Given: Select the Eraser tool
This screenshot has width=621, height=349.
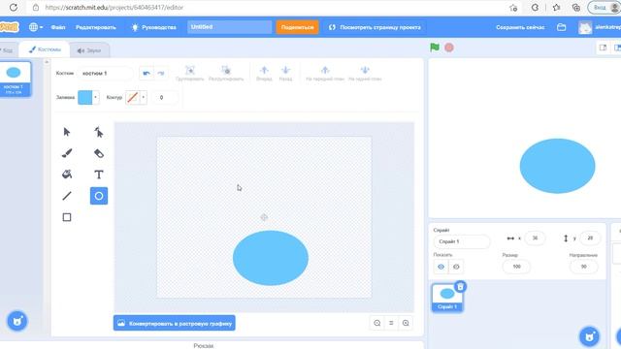Looking at the screenshot, I should 99,153.
